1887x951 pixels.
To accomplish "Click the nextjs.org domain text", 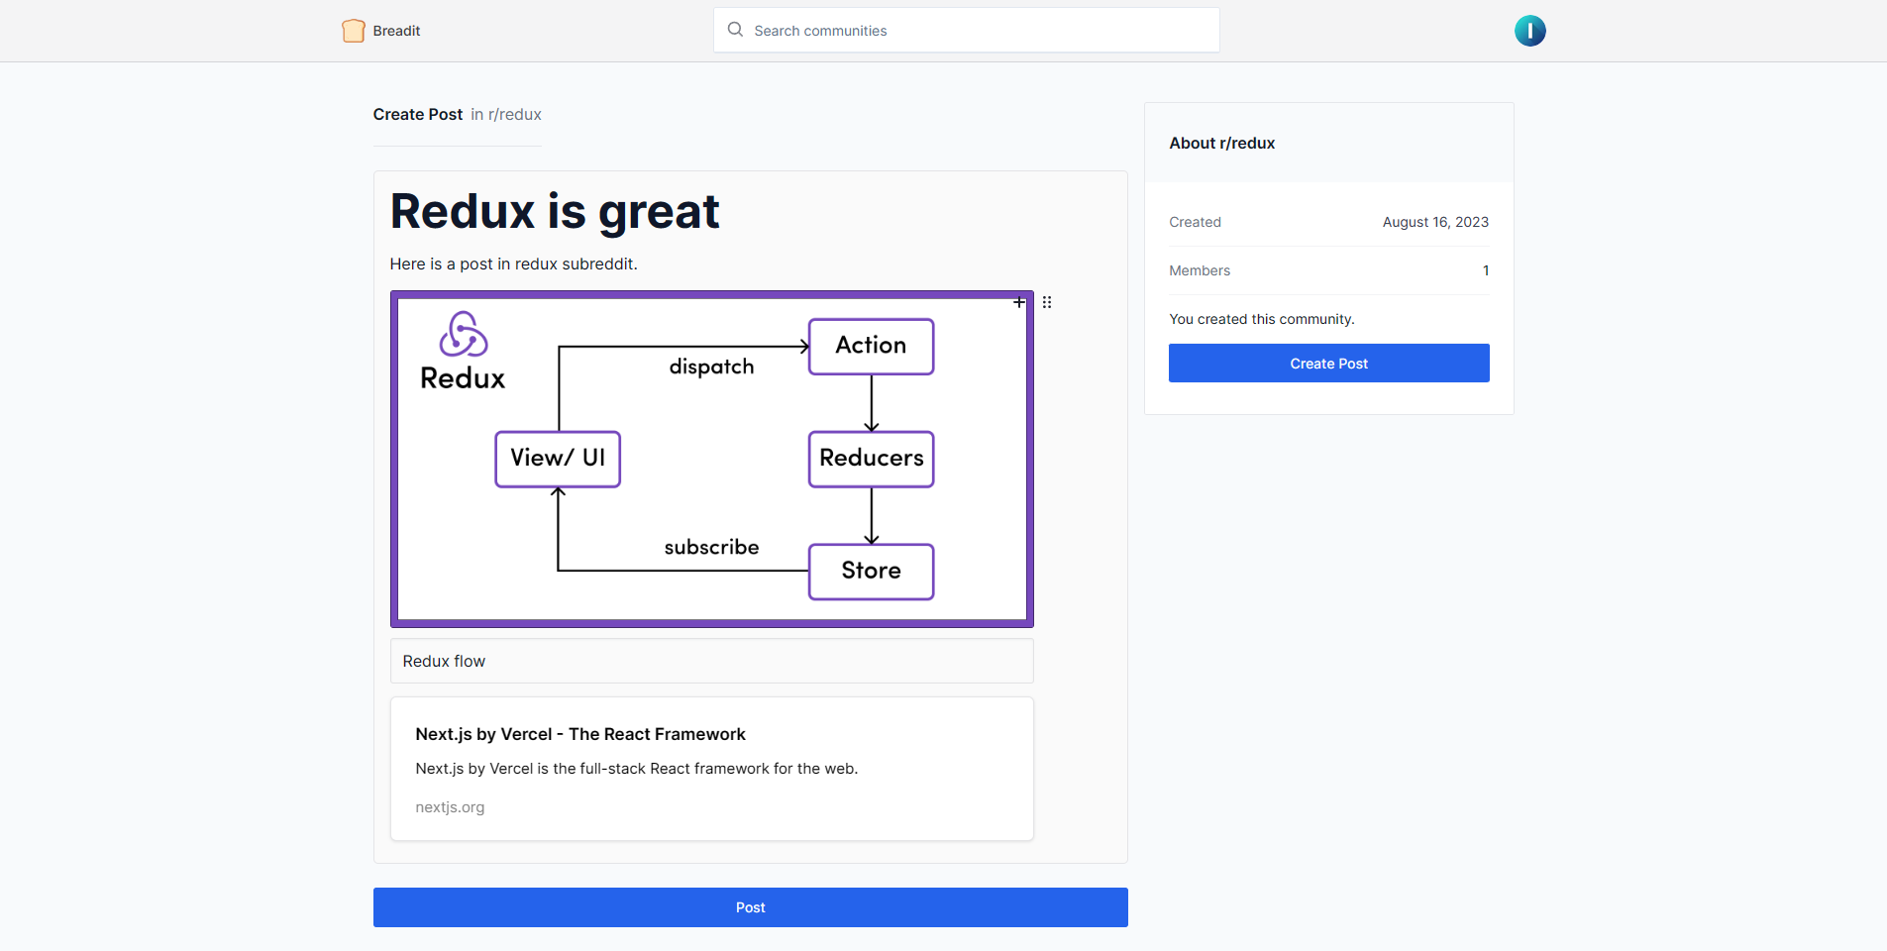I will [x=450, y=807].
